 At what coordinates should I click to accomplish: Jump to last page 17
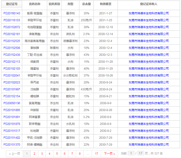pyautogui.click(x=96, y=154)
